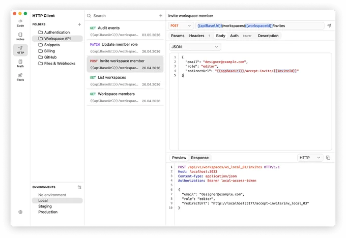The height and width of the screenshot is (238, 346).
Task: Open settings gear at sidebar bottom
Action: coord(20,212)
